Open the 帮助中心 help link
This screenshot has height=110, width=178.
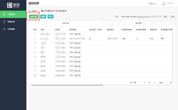pyautogui.click(x=152, y=4)
